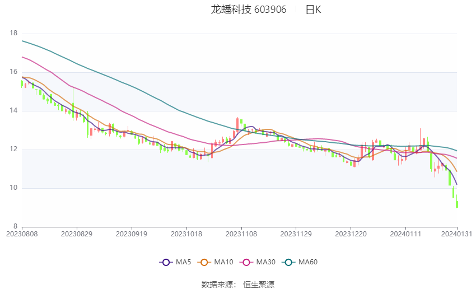Click the 16 price axis label
Viewport: 476px width, 289px height.
[x=13, y=72]
